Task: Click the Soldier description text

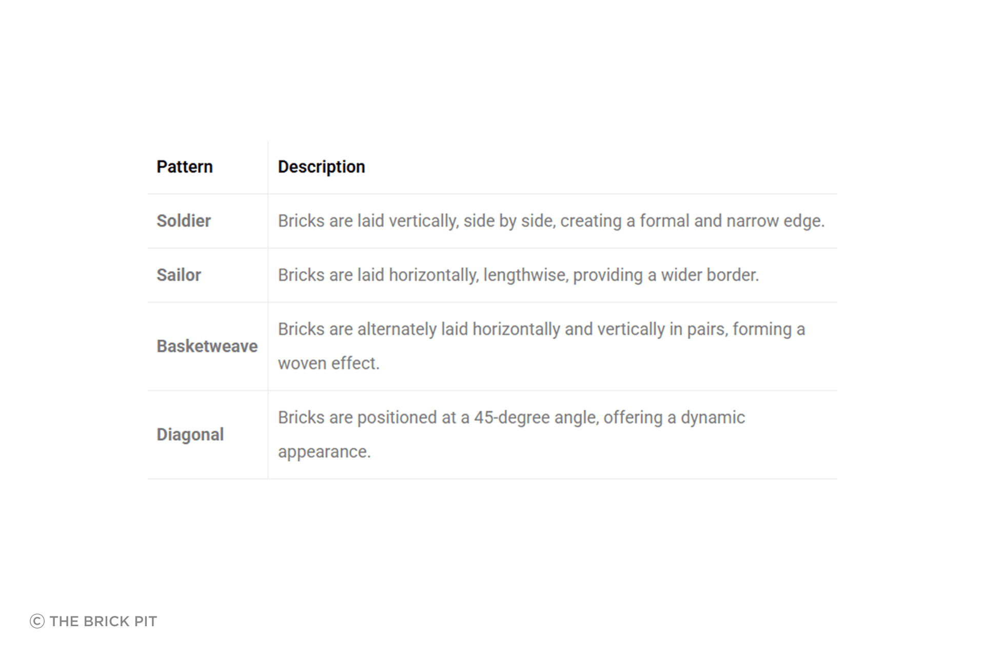Action: (551, 221)
